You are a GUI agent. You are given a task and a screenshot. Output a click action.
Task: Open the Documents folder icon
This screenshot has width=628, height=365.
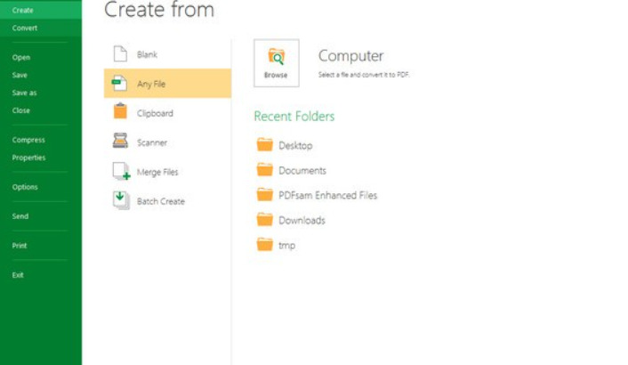click(x=265, y=169)
